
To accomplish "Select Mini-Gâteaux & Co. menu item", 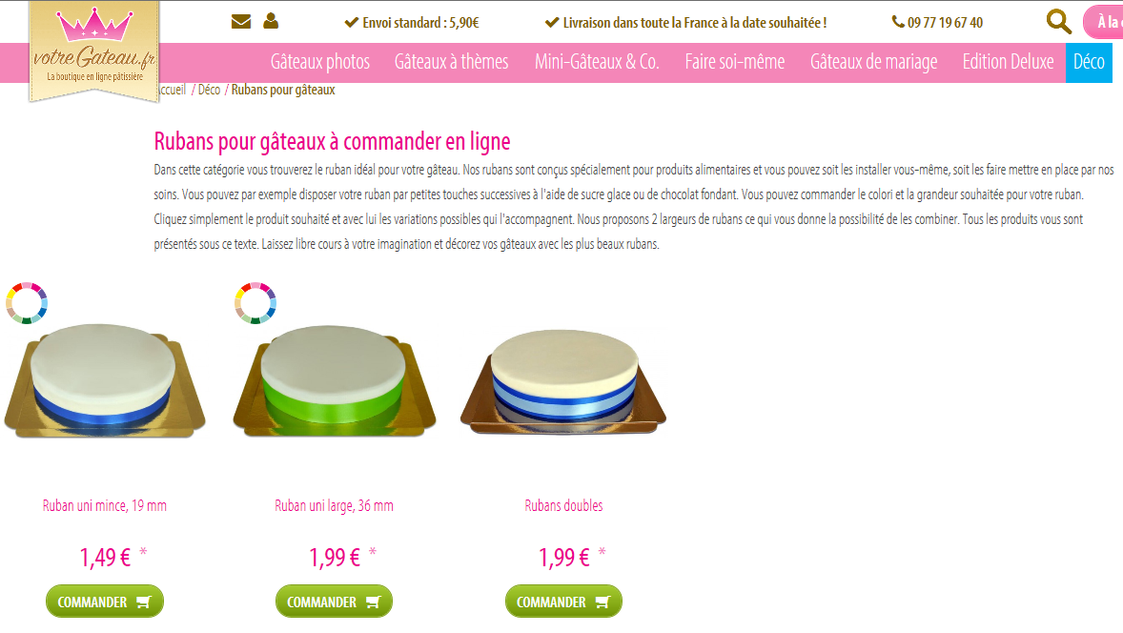I will click(x=597, y=62).
